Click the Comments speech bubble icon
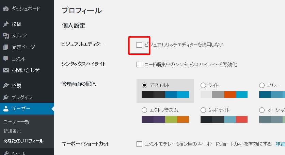 (5, 59)
